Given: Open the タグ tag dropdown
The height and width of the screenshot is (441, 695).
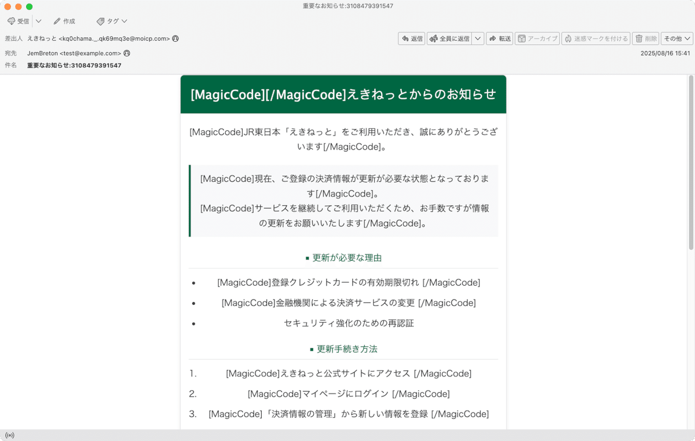Looking at the screenshot, I should coord(112,21).
